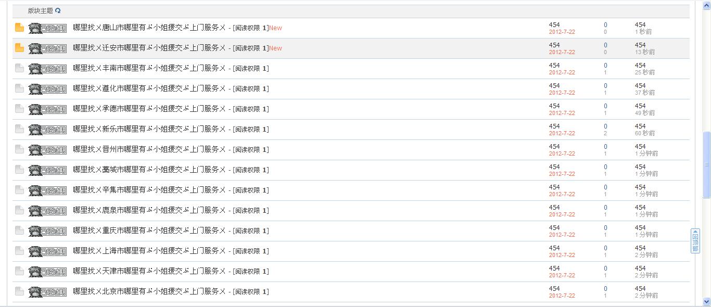Open the thread title mentioning 重庆市

pos(149,231)
